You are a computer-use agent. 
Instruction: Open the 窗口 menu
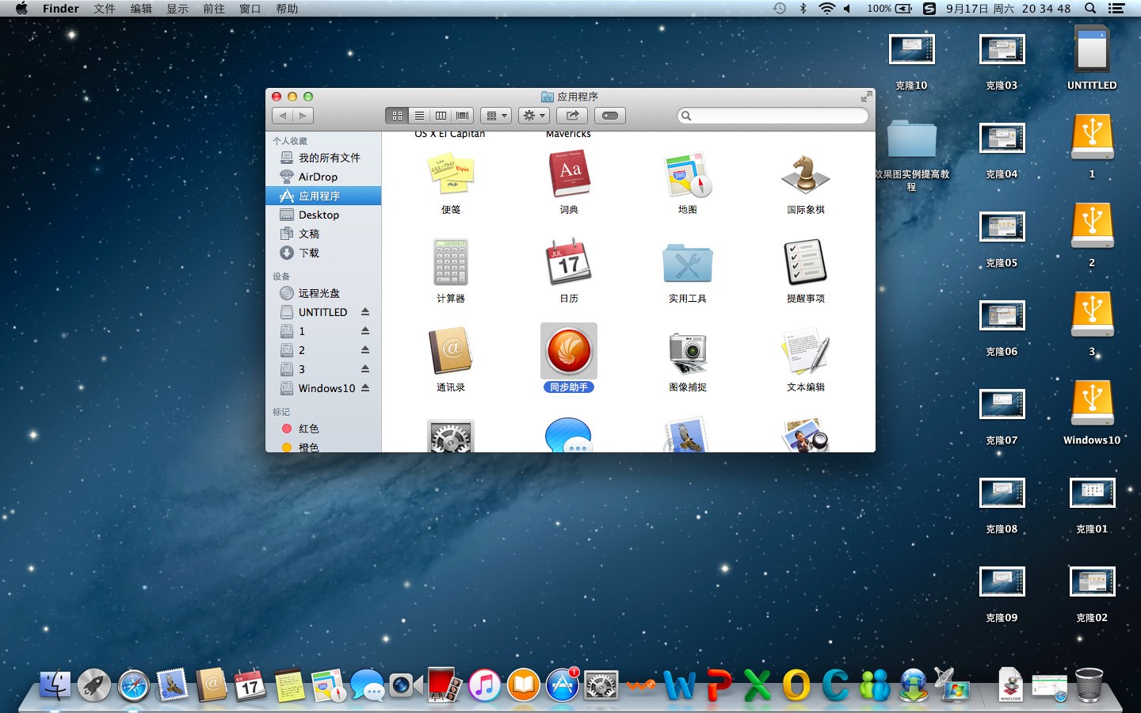pyautogui.click(x=250, y=9)
